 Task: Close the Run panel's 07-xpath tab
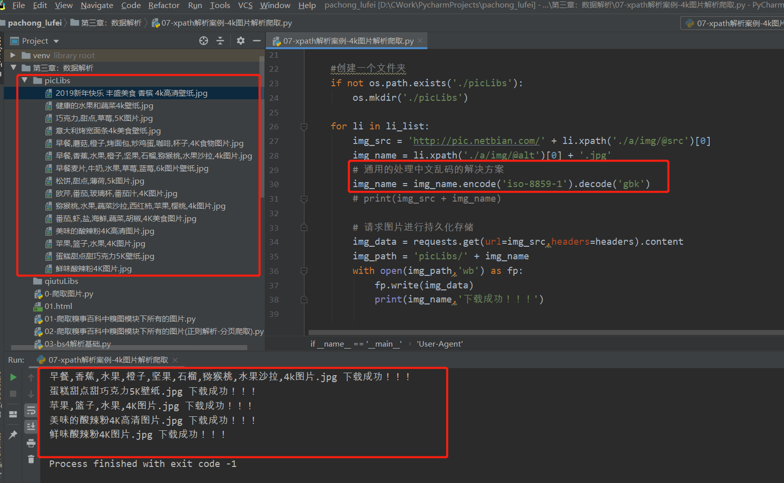click(175, 360)
